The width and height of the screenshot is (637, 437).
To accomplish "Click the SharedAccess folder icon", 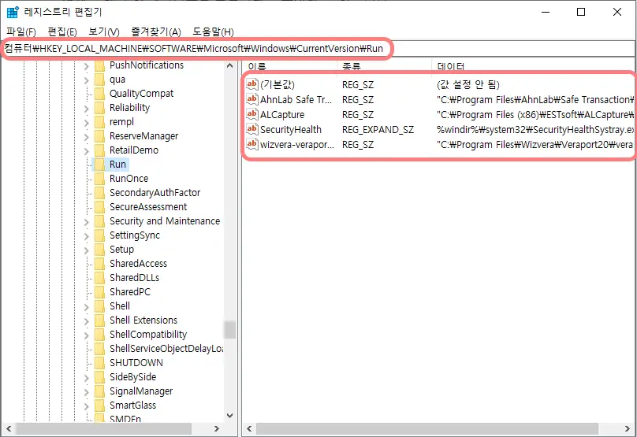I will pyautogui.click(x=99, y=264).
